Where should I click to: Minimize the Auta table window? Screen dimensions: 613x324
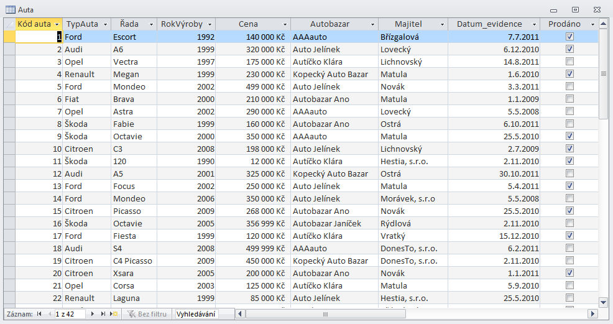coord(553,10)
